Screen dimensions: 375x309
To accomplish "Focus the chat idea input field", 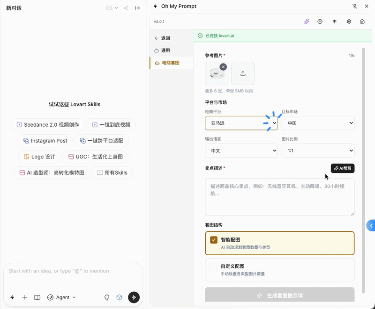I will click(73, 271).
